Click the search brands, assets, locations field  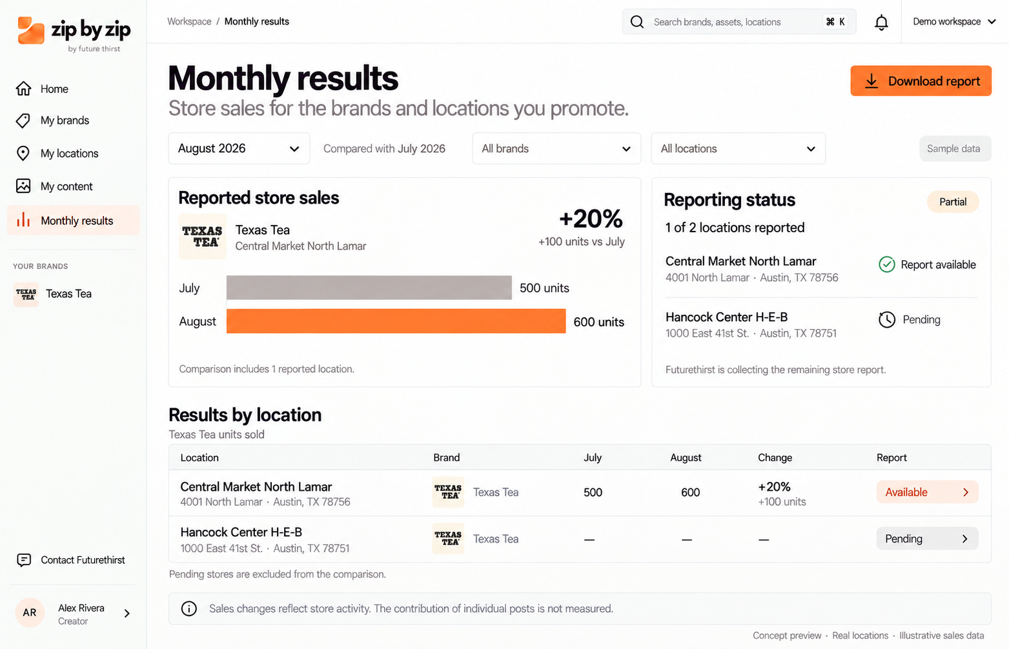tap(739, 22)
